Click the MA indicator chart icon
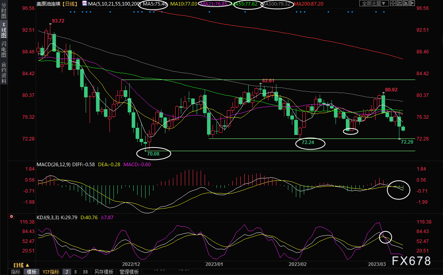443x275 pixels. [x=84, y=4]
